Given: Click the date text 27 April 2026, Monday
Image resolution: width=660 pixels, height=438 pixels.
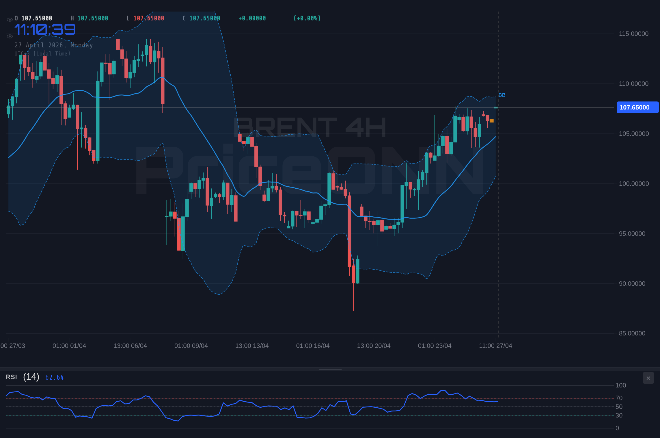Looking at the screenshot, I should [54, 45].
